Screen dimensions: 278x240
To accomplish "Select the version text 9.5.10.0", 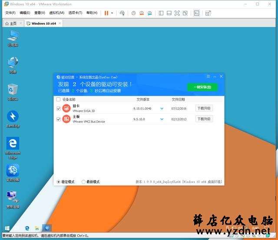I will [x=139, y=119].
